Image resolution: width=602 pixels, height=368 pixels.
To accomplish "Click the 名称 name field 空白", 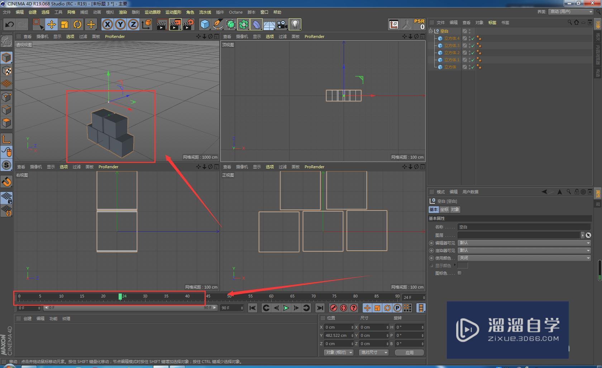I will (524, 227).
